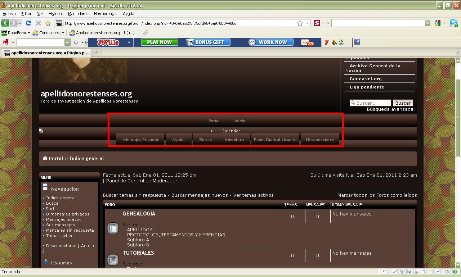Viewport: 461px width, 277px height.
Task: Click Marcar todos los Foros como leídos
Action: (377, 195)
